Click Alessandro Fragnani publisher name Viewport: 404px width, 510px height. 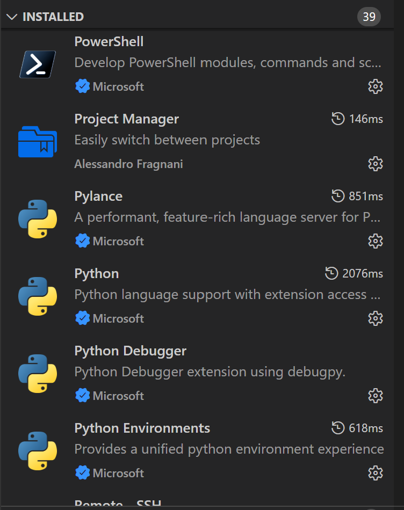[128, 164]
